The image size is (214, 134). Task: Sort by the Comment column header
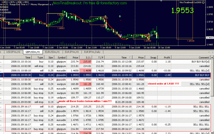click(x=191, y=57)
